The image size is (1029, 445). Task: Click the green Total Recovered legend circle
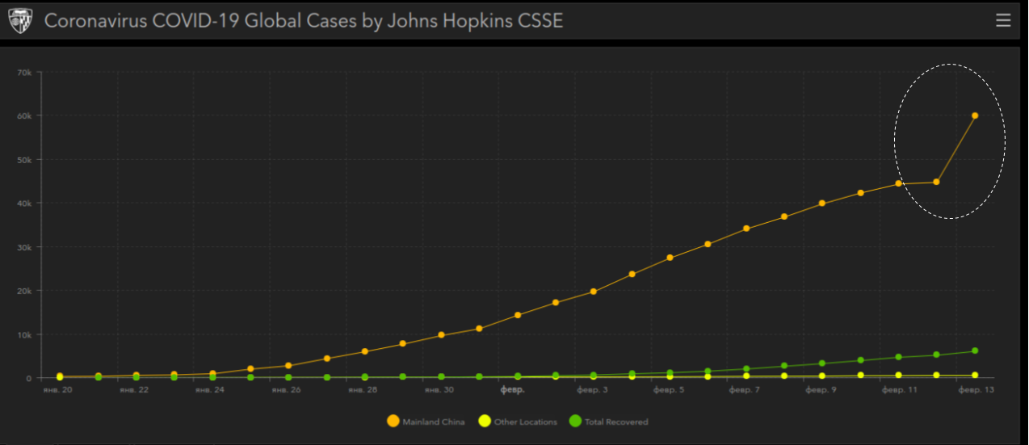(575, 421)
